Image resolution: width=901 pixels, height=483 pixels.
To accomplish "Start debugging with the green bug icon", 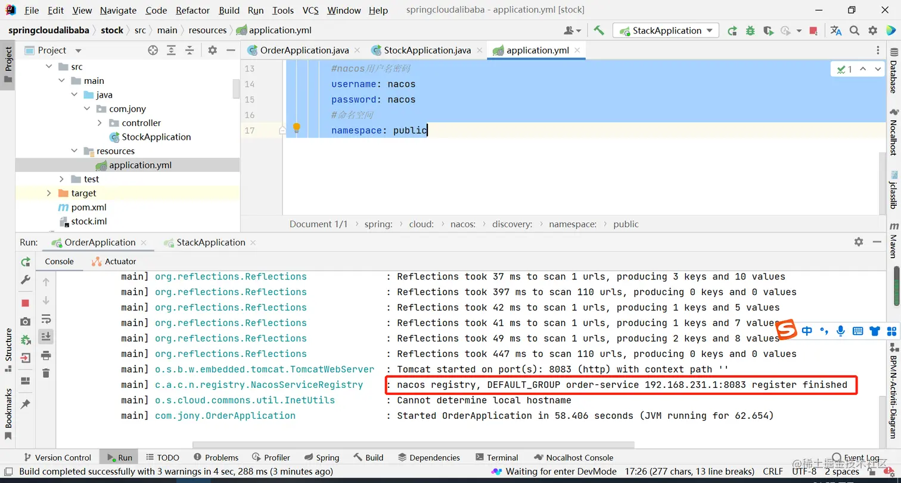I will click(750, 30).
